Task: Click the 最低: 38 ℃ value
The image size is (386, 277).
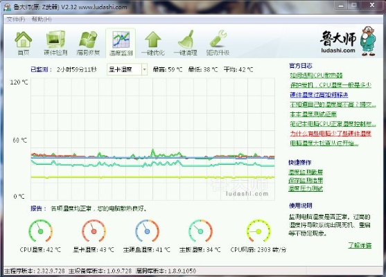Action: click(203, 70)
